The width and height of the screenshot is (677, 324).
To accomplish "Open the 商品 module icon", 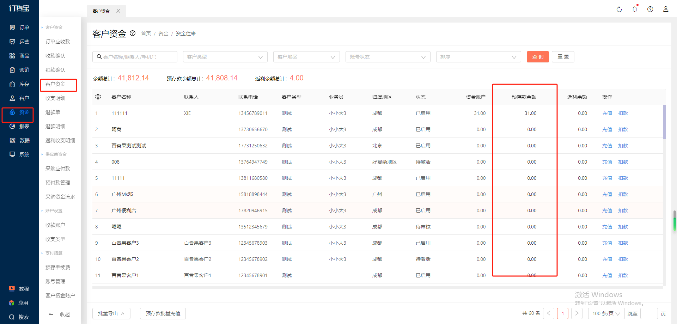I will click(12, 56).
